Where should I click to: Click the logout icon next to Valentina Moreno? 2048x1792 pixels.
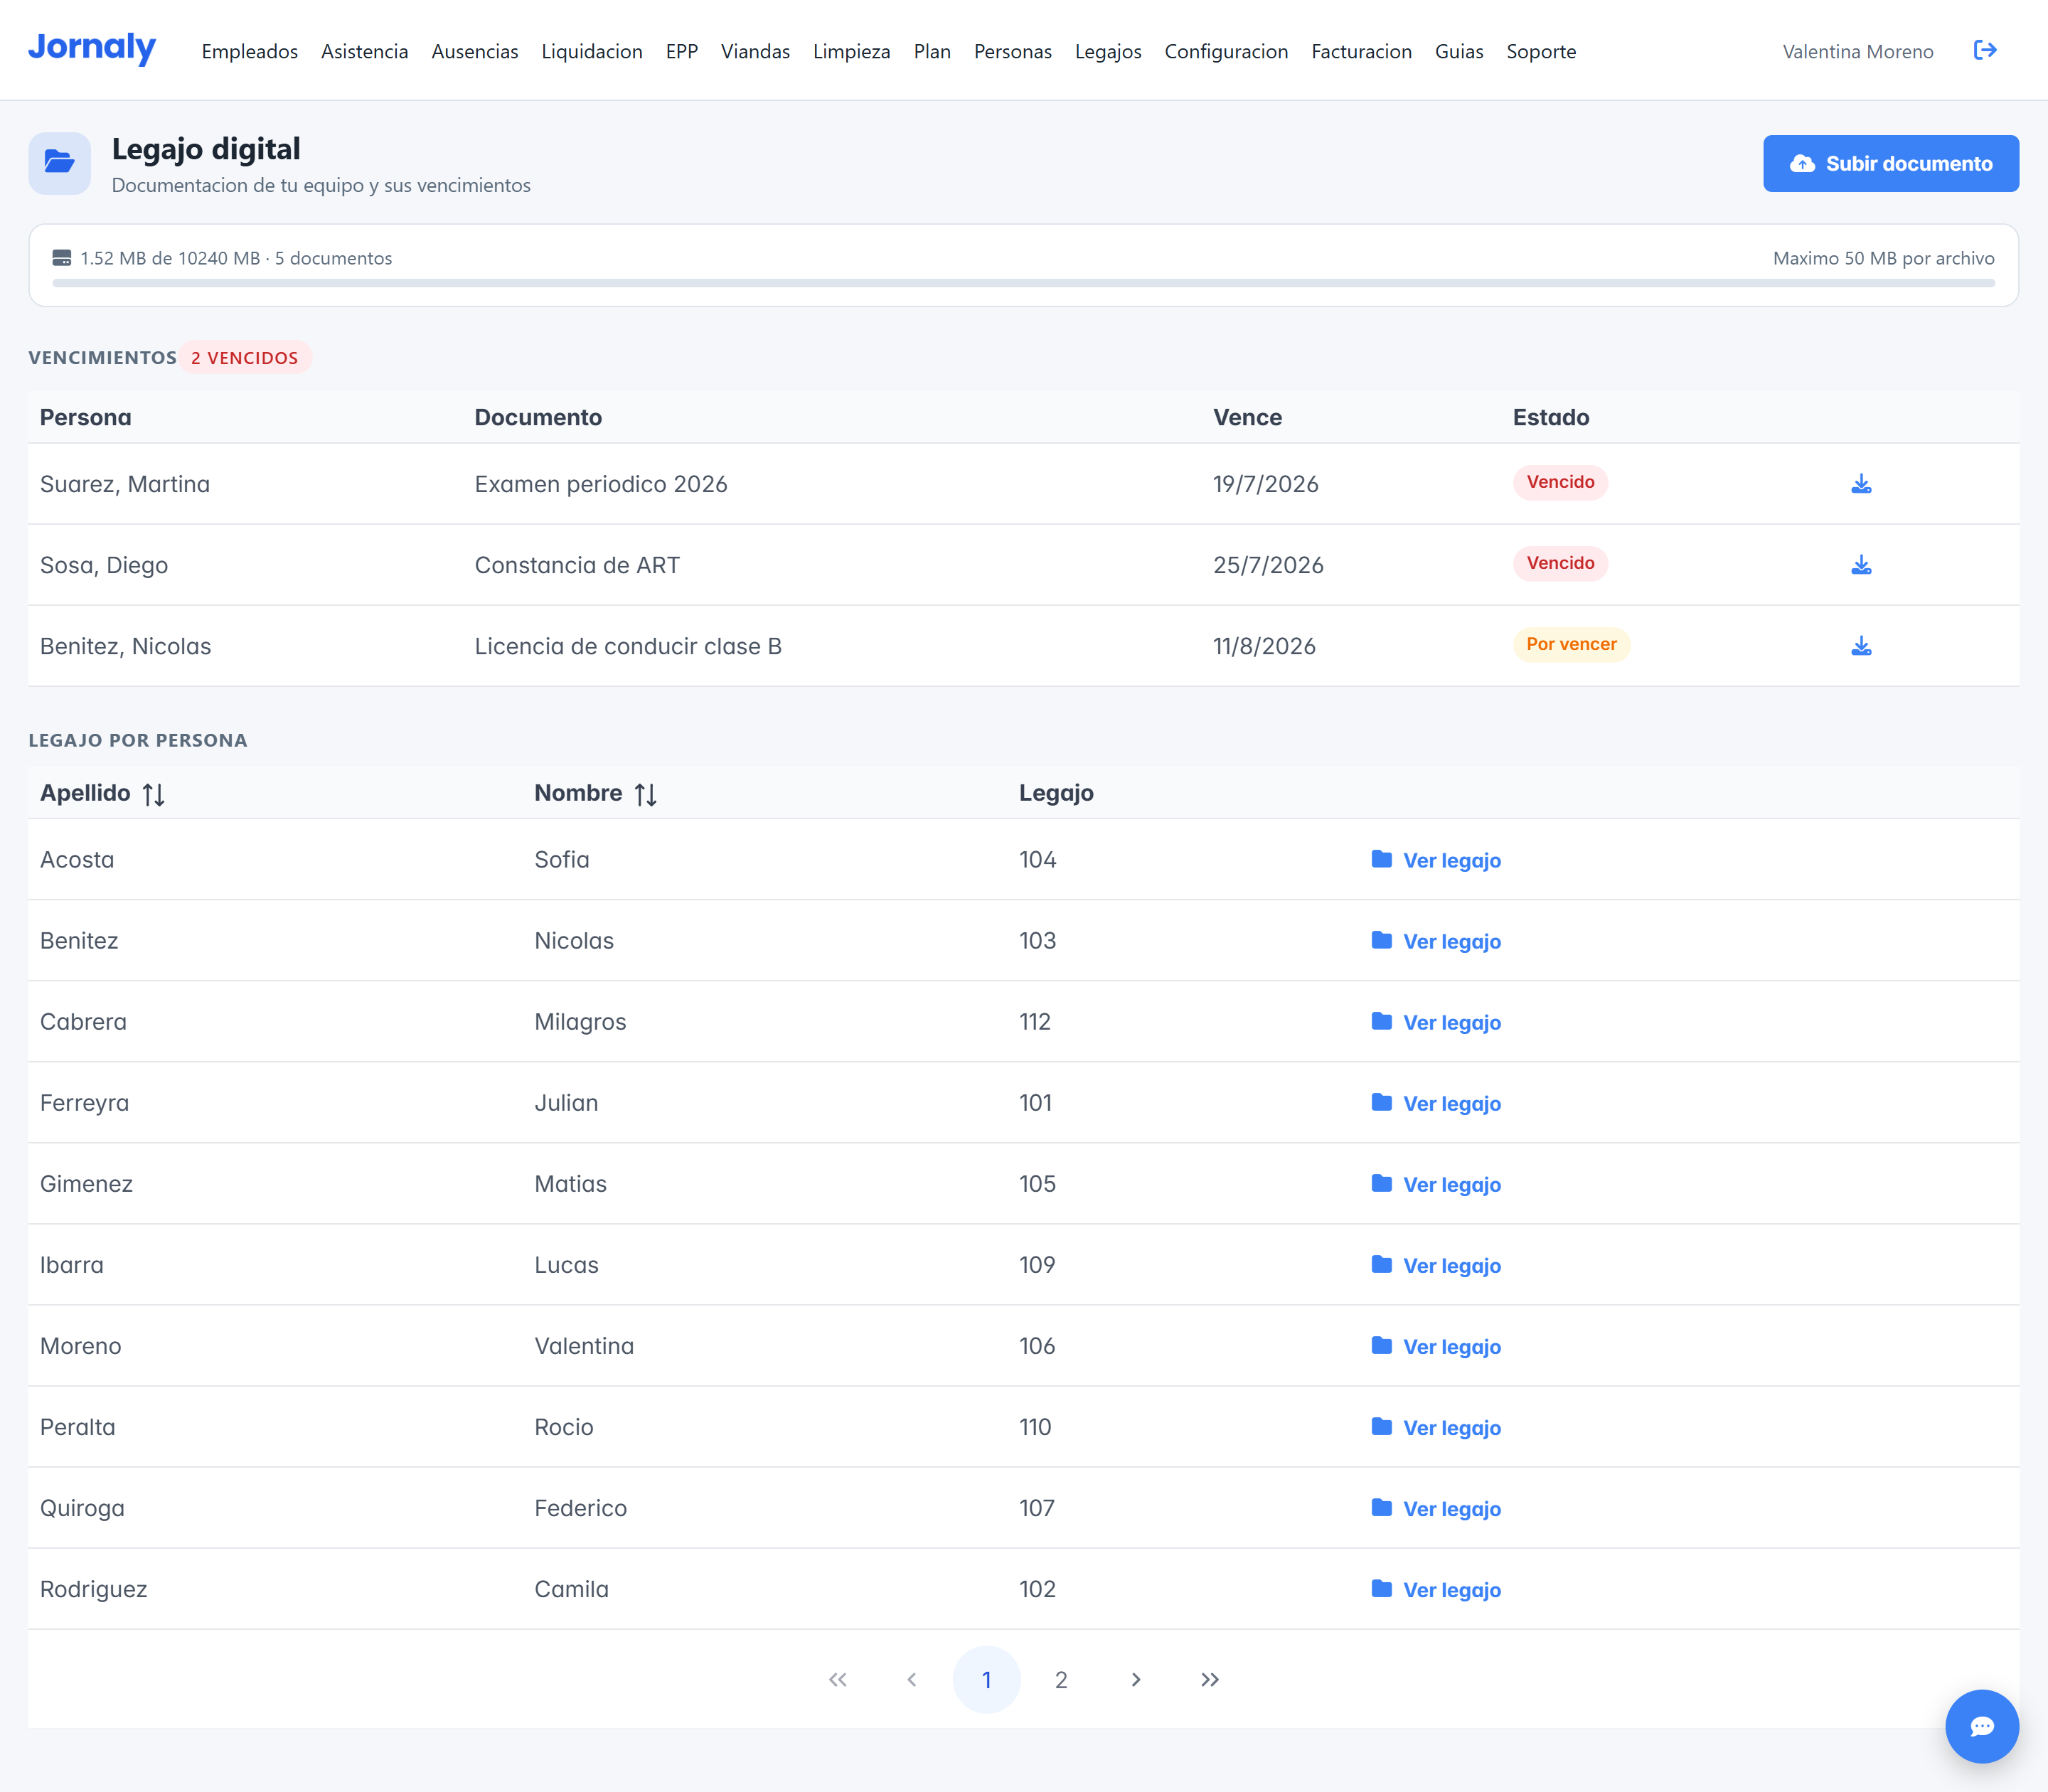(x=1985, y=50)
